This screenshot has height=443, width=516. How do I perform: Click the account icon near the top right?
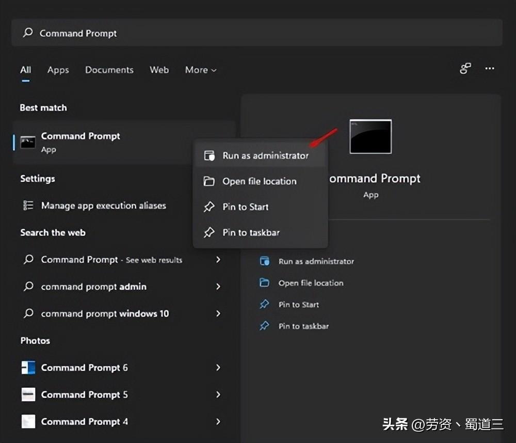tap(465, 68)
